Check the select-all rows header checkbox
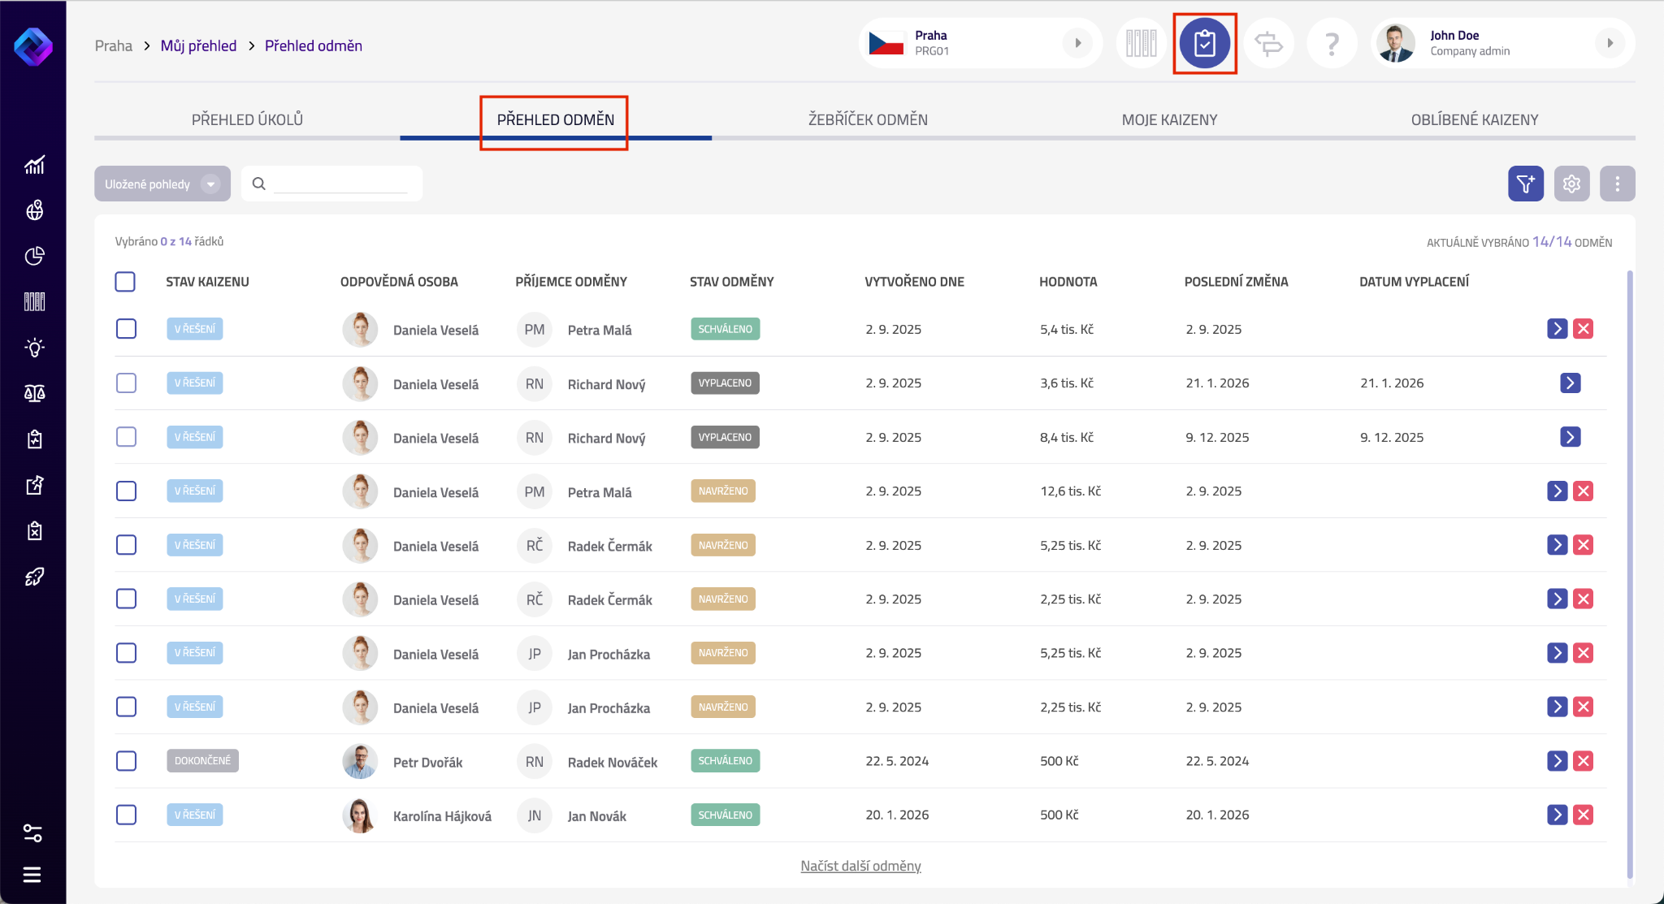1664x904 pixels. pos(125,282)
